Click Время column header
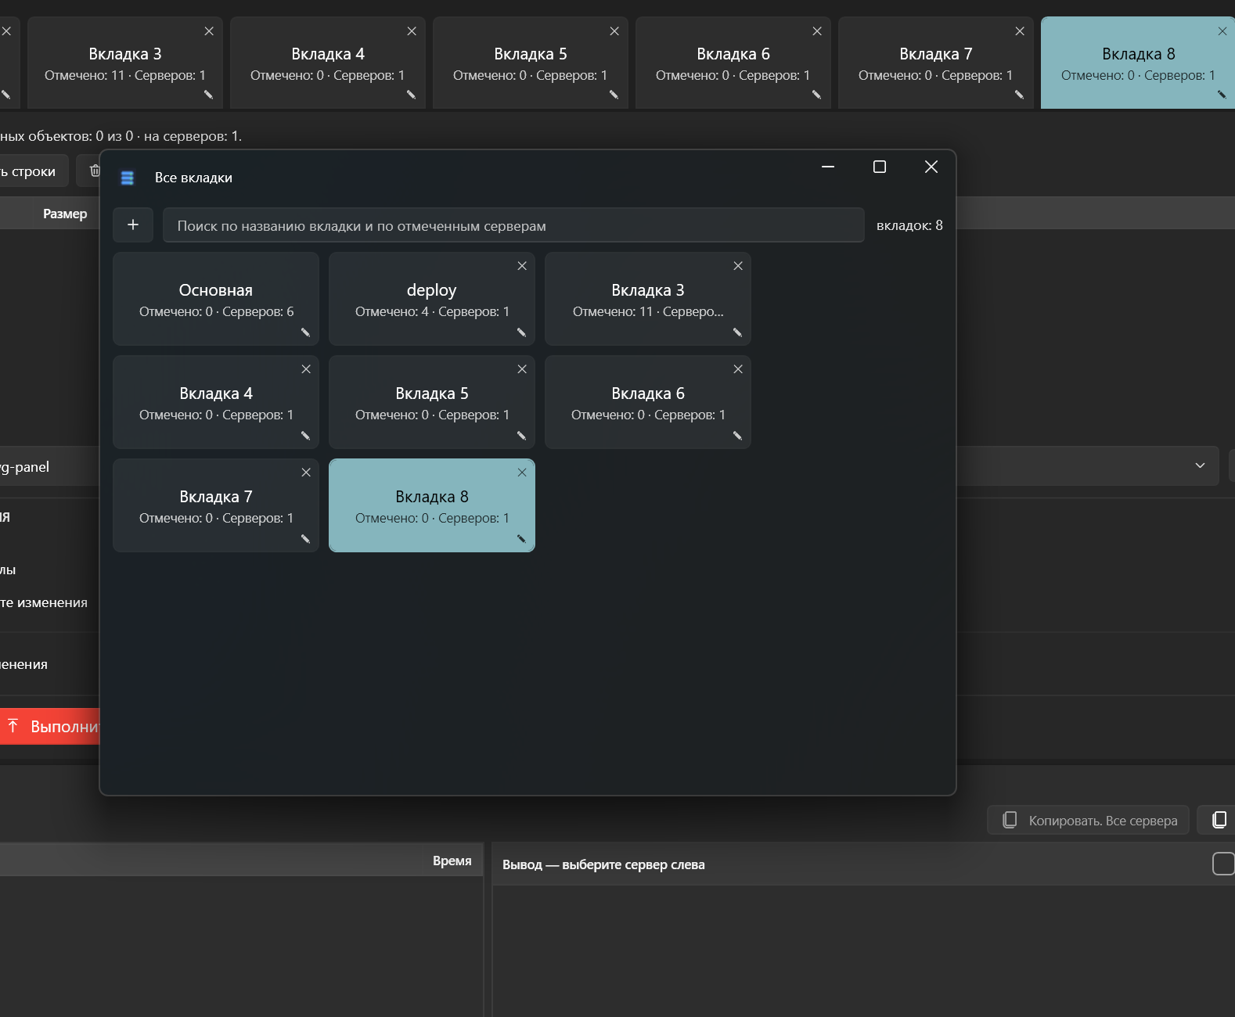 click(x=452, y=861)
